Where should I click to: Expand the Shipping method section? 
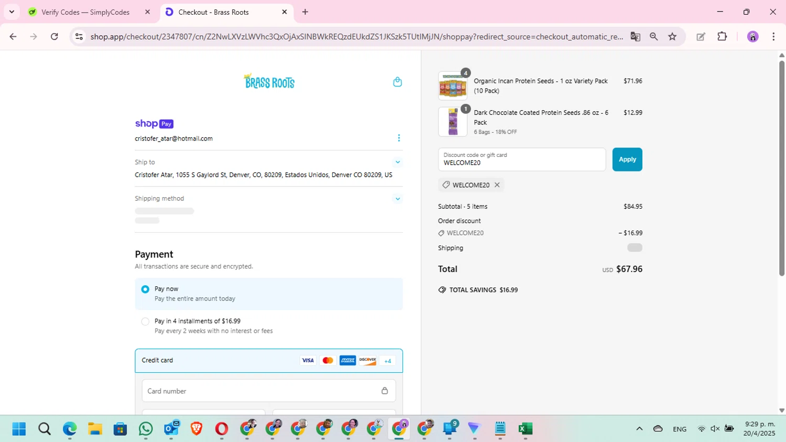398,199
